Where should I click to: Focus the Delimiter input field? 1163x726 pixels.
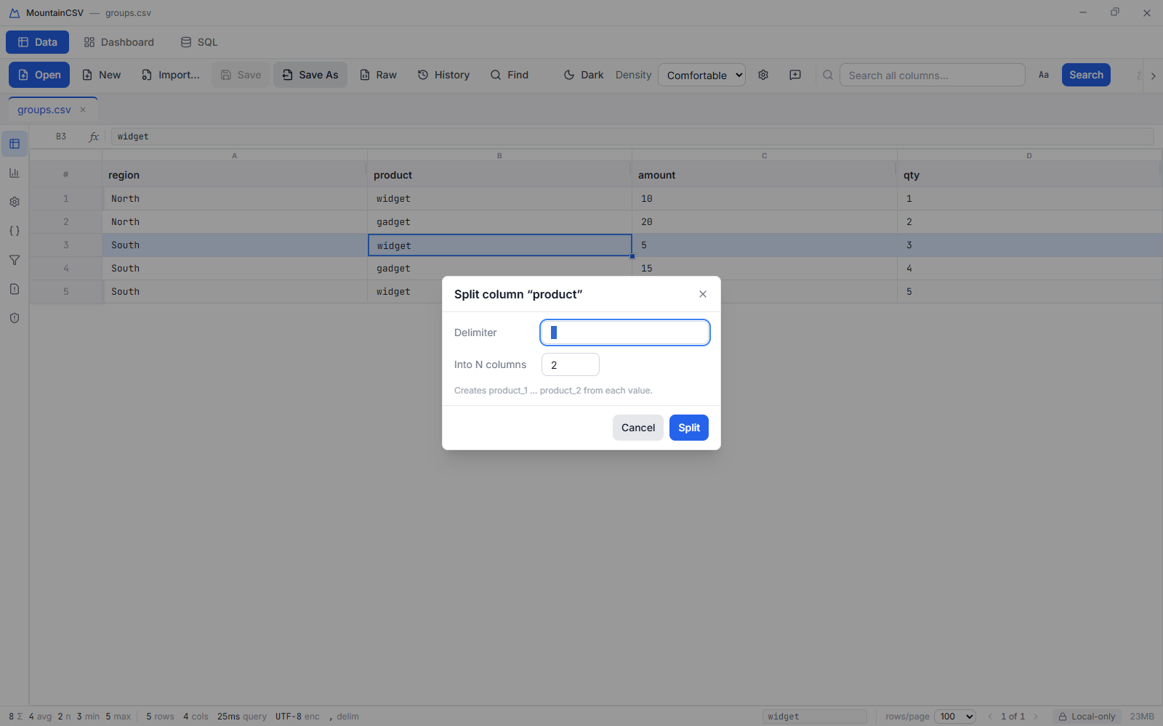[x=625, y=333]
